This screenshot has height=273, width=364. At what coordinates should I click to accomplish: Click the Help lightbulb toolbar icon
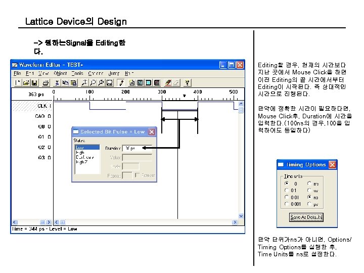[187, 82]
